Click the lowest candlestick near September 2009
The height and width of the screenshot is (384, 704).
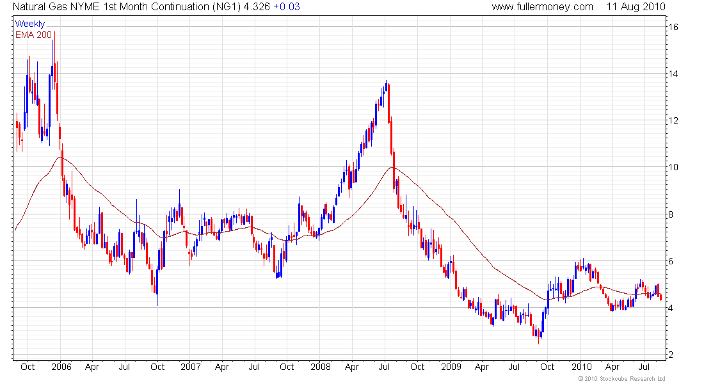tap(538, 335)
